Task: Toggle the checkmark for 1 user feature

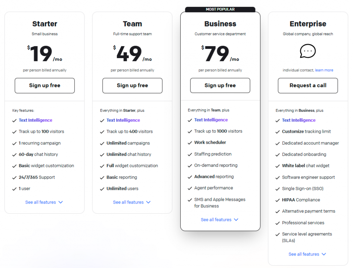Action: (x=14, y=189)
